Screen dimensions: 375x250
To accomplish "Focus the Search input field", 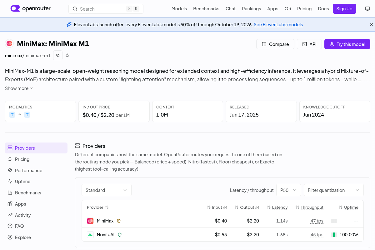I will tap(106, 9).
